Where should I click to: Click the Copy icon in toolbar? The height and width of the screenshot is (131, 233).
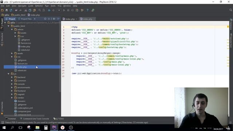click(x=30, y=10)
